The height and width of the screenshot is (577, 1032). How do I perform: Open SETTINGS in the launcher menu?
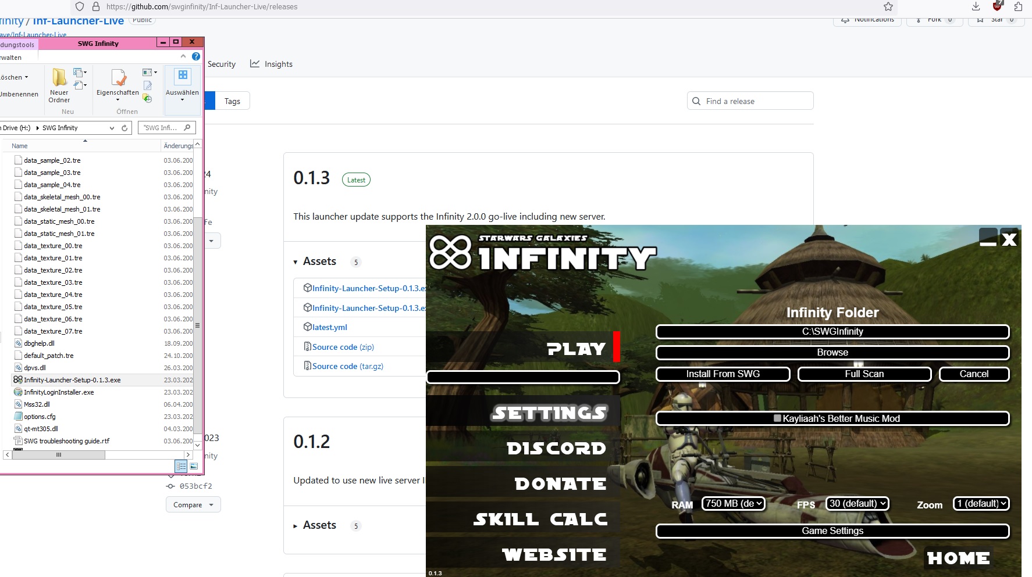coord(550,413)
